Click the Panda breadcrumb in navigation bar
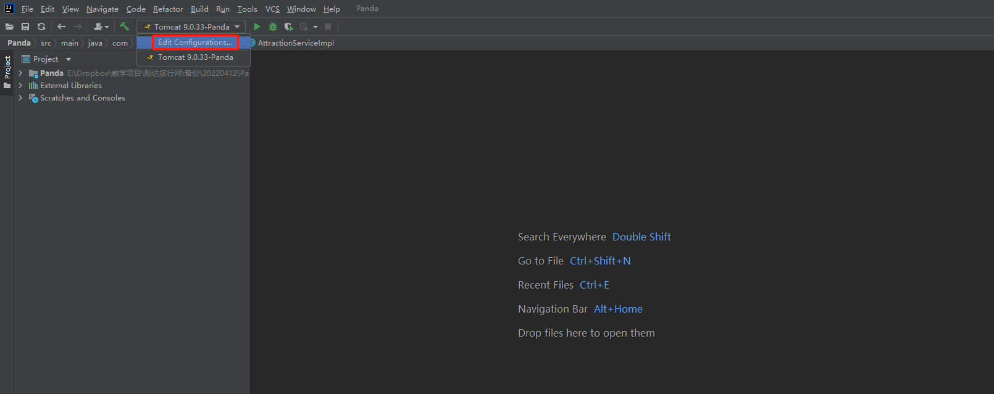The width and height of the screenshot is (994, 394). (19, 43)
